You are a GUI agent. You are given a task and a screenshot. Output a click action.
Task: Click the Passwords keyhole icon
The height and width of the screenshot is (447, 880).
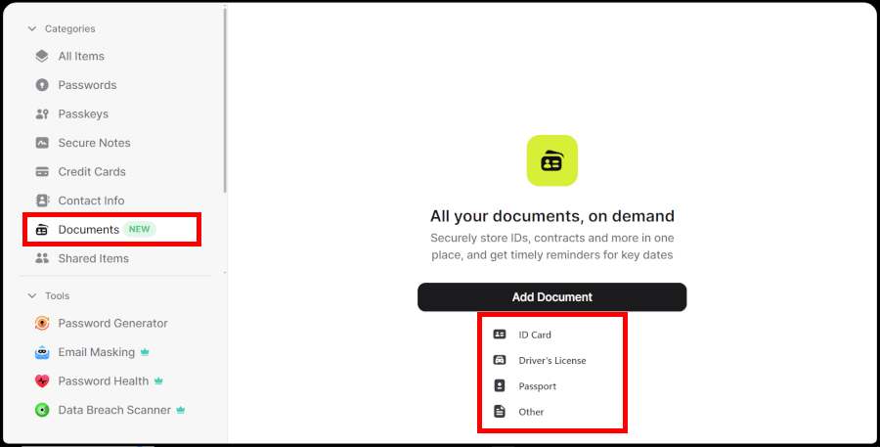[42, 85]
